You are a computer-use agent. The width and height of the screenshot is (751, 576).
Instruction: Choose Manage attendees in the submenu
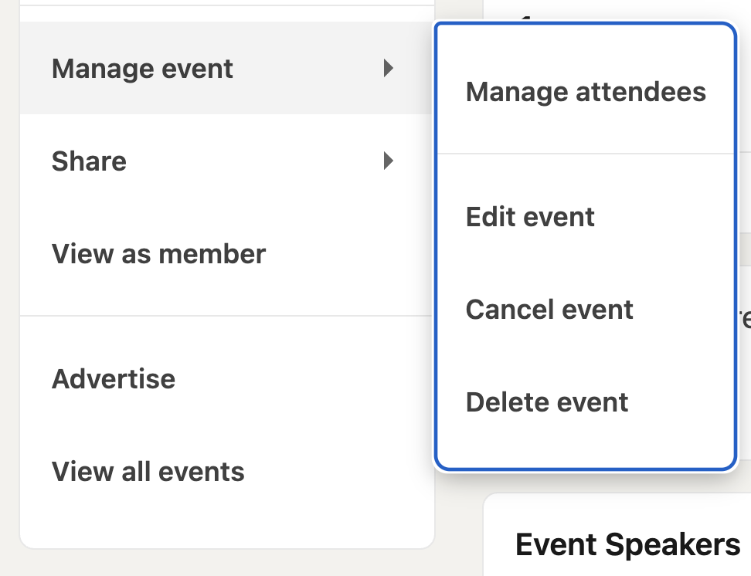pos(586,92)
